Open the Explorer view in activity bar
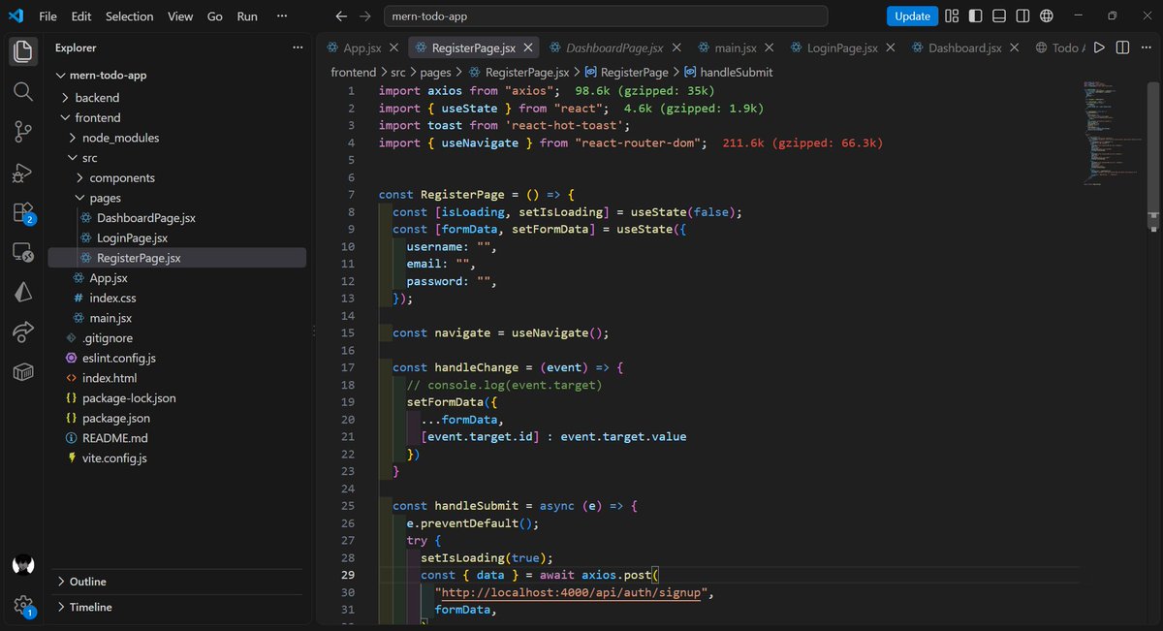 [x=23, y=50]
